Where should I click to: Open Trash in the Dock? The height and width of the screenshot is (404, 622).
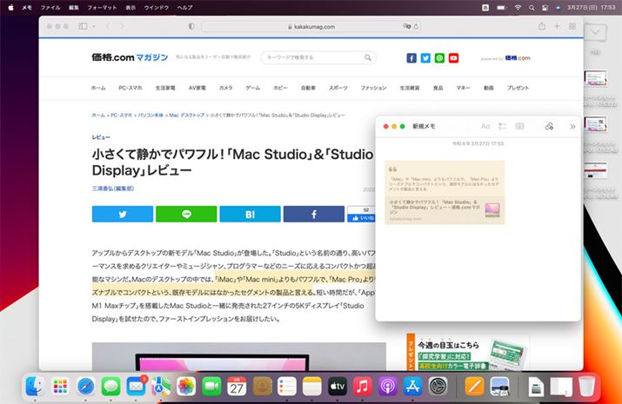coord(586,386)
